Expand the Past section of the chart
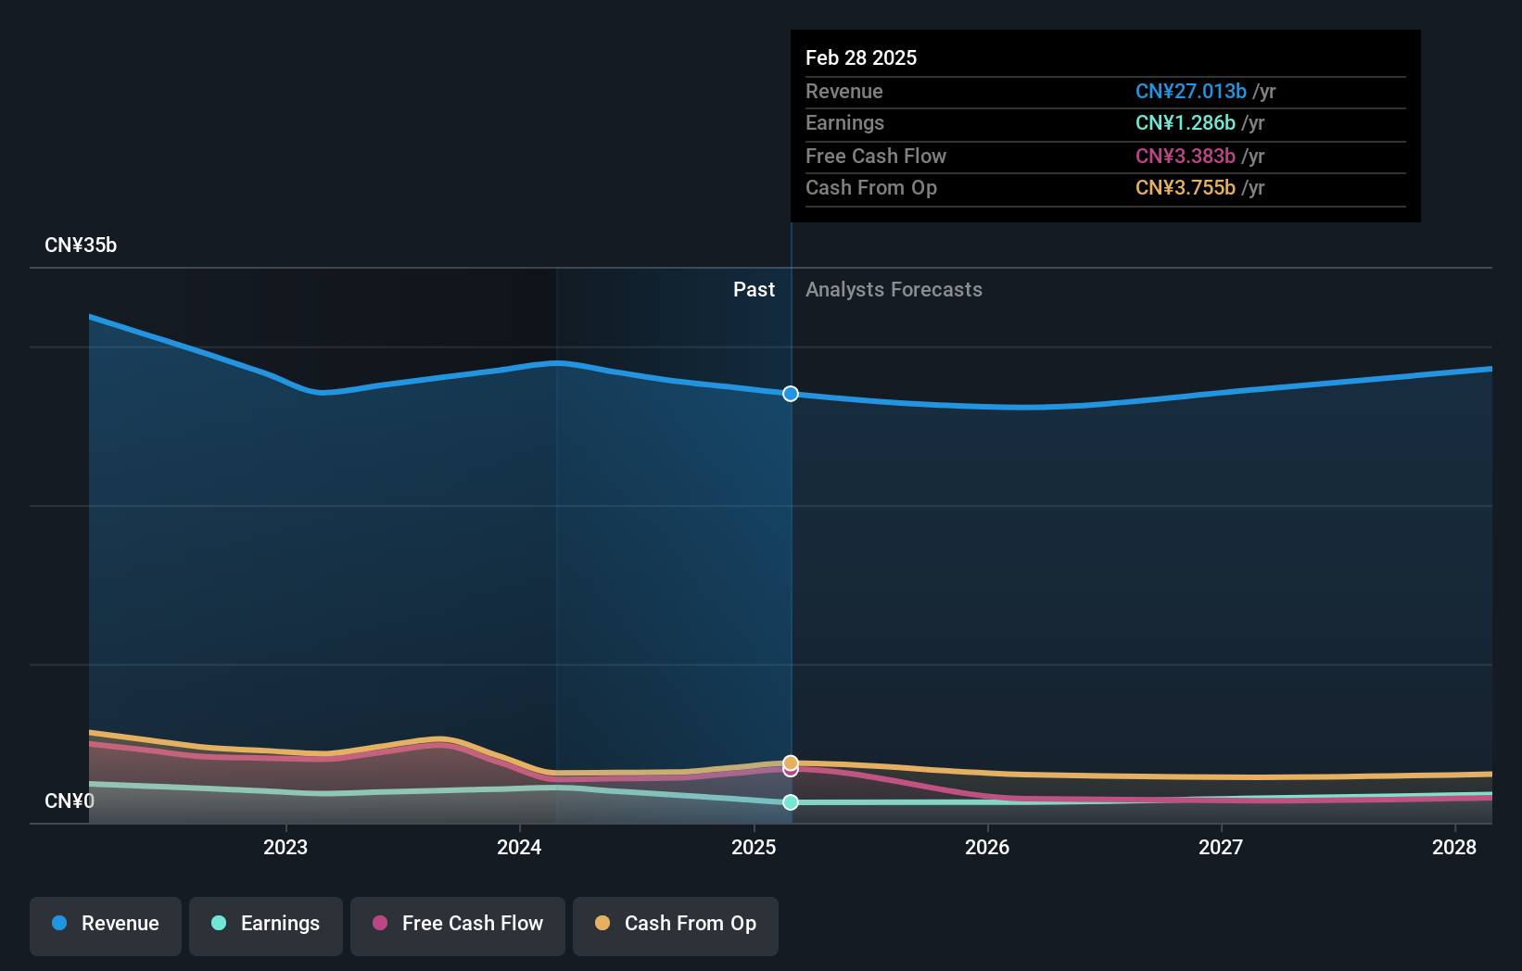 (754, 289)
